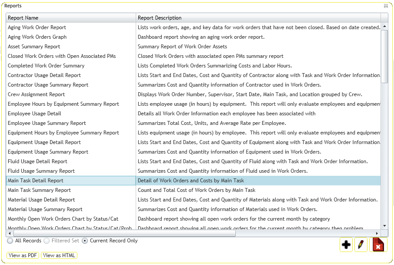Viewport: 394px width, 265px height.
Task: Choose the Current Record Only option
Action: point(85,241)
